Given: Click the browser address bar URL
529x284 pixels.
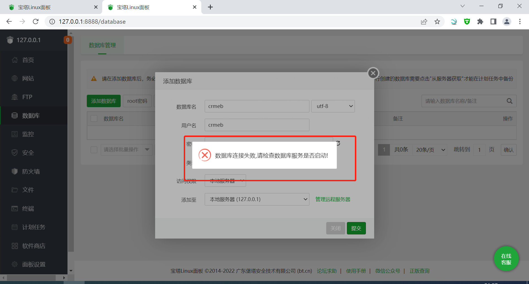Looking at the screenshot, I should 92,21.
